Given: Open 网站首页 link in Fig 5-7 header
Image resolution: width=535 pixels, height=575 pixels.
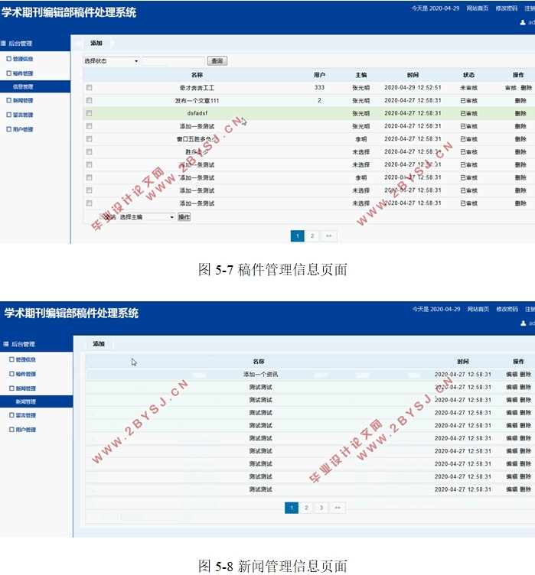Looking at the screenshot, I should [x=478, y=8].
